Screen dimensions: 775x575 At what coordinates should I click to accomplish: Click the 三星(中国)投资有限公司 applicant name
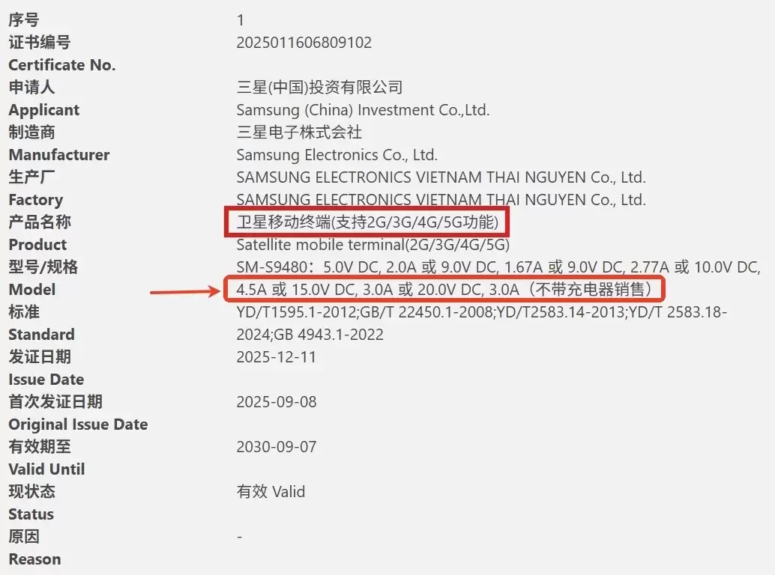pyautogui.click(x=319, y=88)
